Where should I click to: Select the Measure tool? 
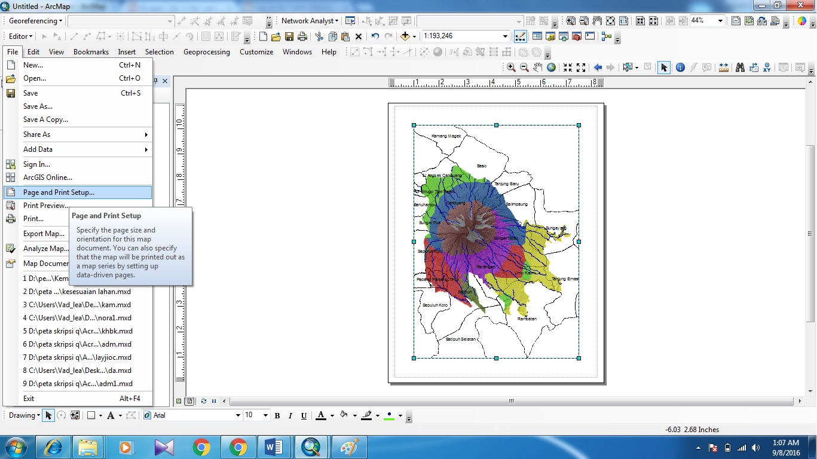724,67
